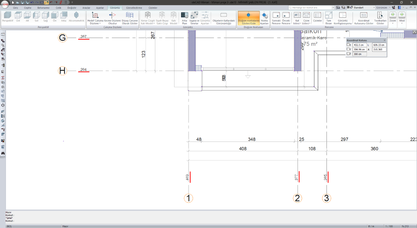Enable the Z coordinate checkbox
The image size is (417, 228).
[349, 54]
